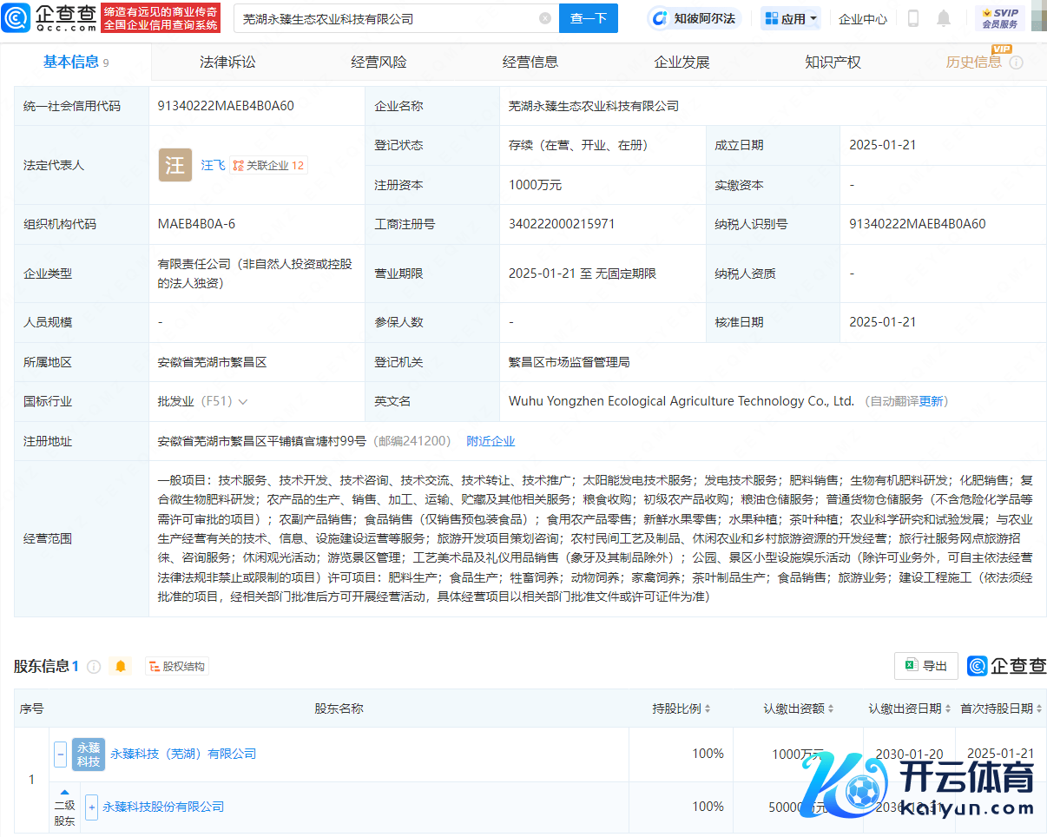
Task: Open the 附近企业 link
Action: click(x=491, y=441)
